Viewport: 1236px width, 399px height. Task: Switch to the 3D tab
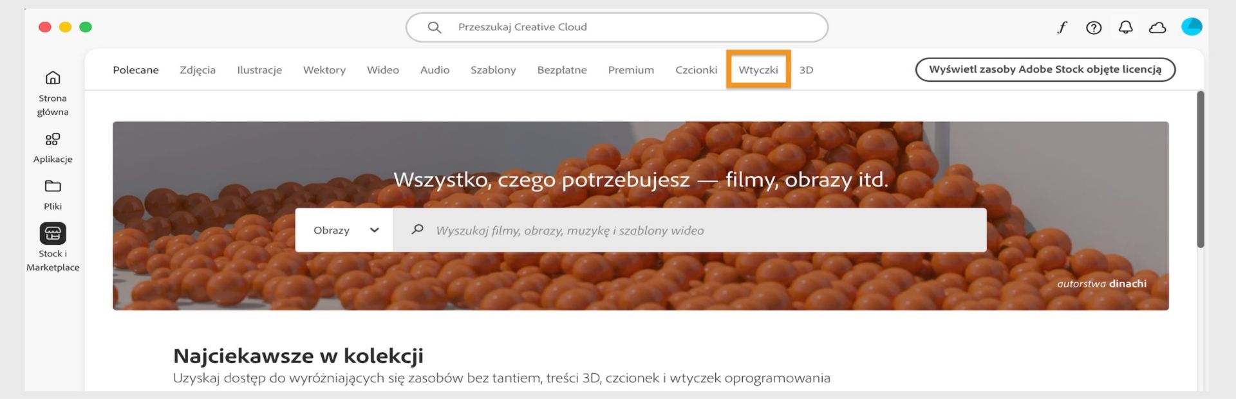(x=807, y=70)
